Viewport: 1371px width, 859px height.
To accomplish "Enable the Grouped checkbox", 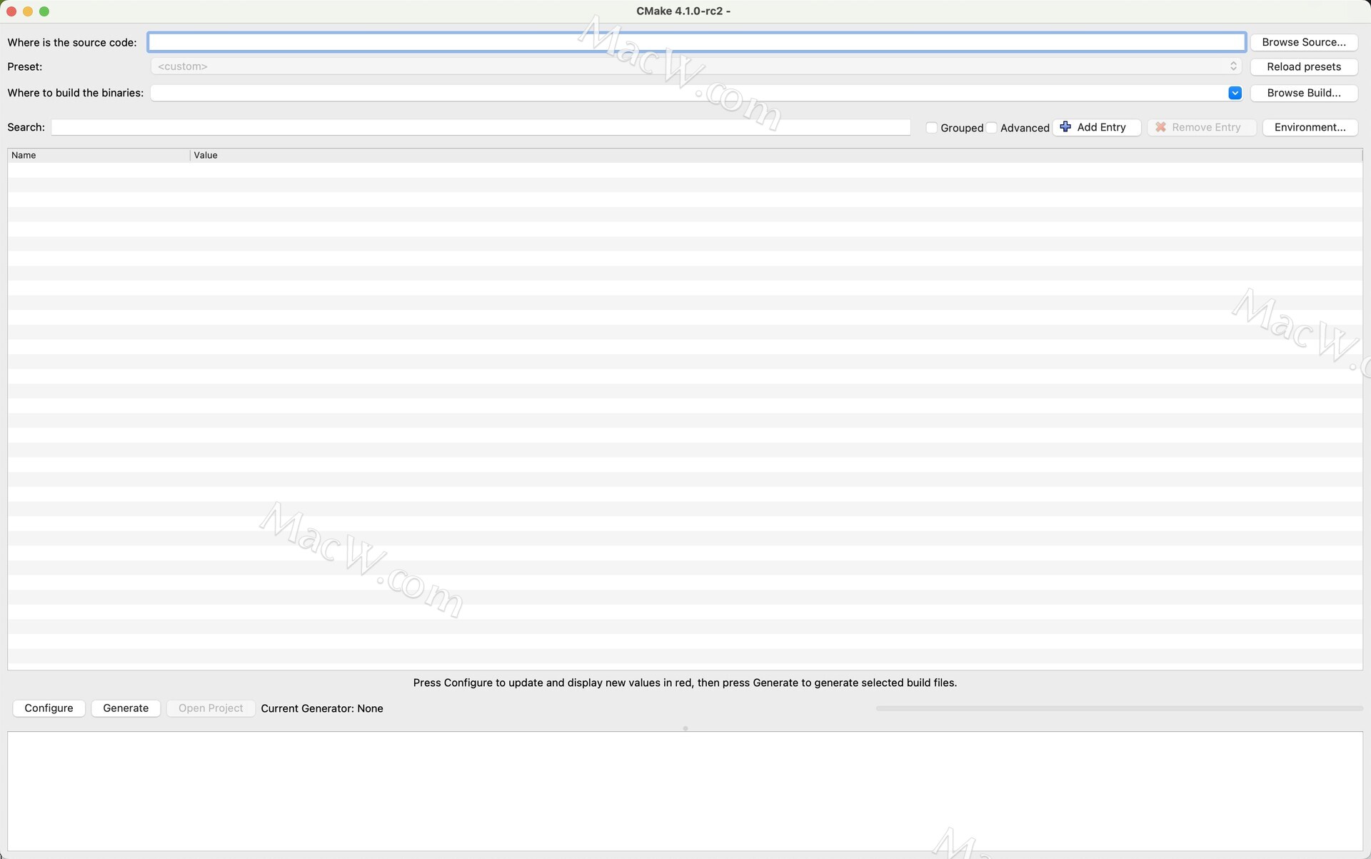I will point(931,128).
